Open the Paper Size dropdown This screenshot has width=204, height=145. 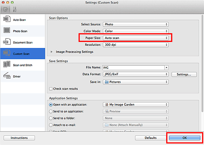pyautogui.click(x=136, y=38)
